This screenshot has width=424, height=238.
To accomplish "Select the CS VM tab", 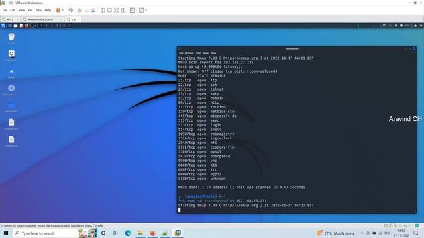I will 73,19.
